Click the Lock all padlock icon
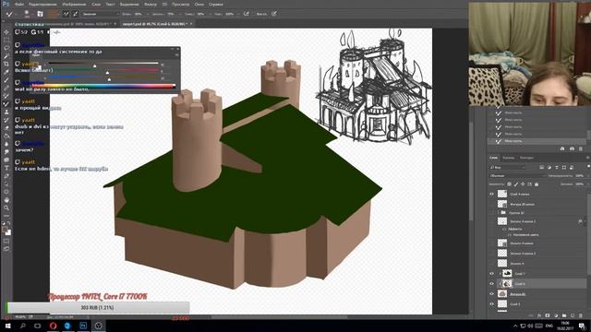Viewport: 591px width, 332px height. (537, 184)
